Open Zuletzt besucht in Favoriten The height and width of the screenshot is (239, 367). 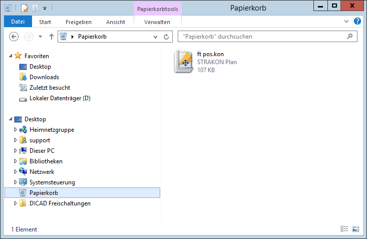[50, 88]
